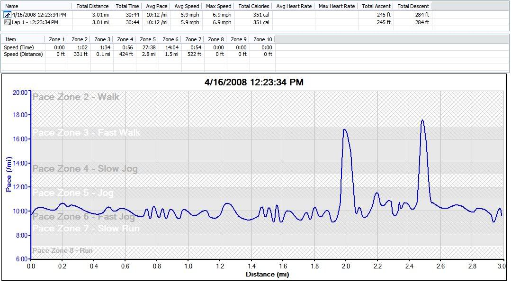Select the Lap 1 - 12:23:34 PM row
511x304 pixels.
(35, 22)
